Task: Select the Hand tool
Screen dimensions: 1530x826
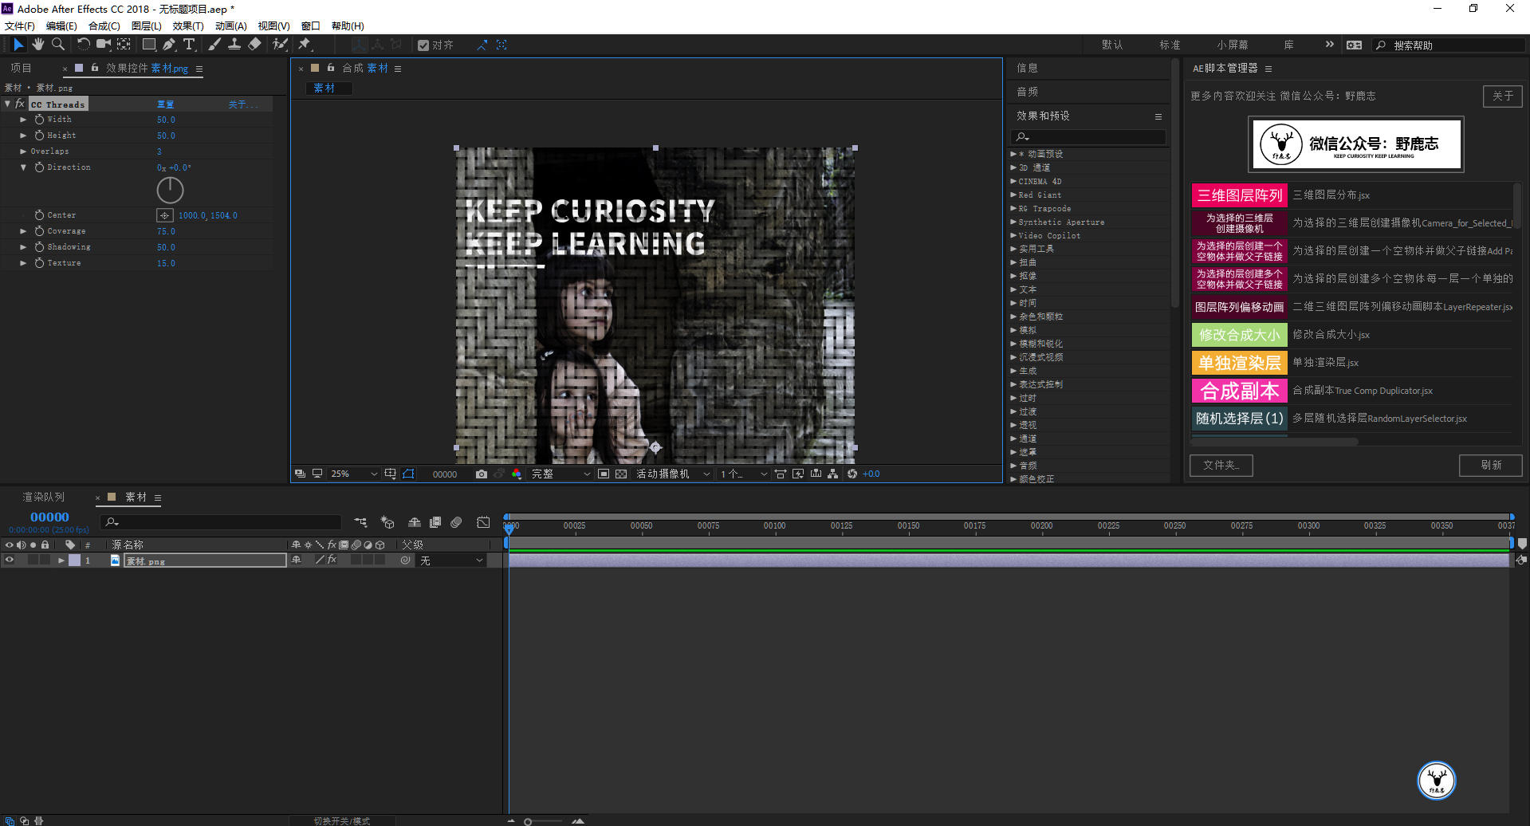Action: [x=37, y=45]
